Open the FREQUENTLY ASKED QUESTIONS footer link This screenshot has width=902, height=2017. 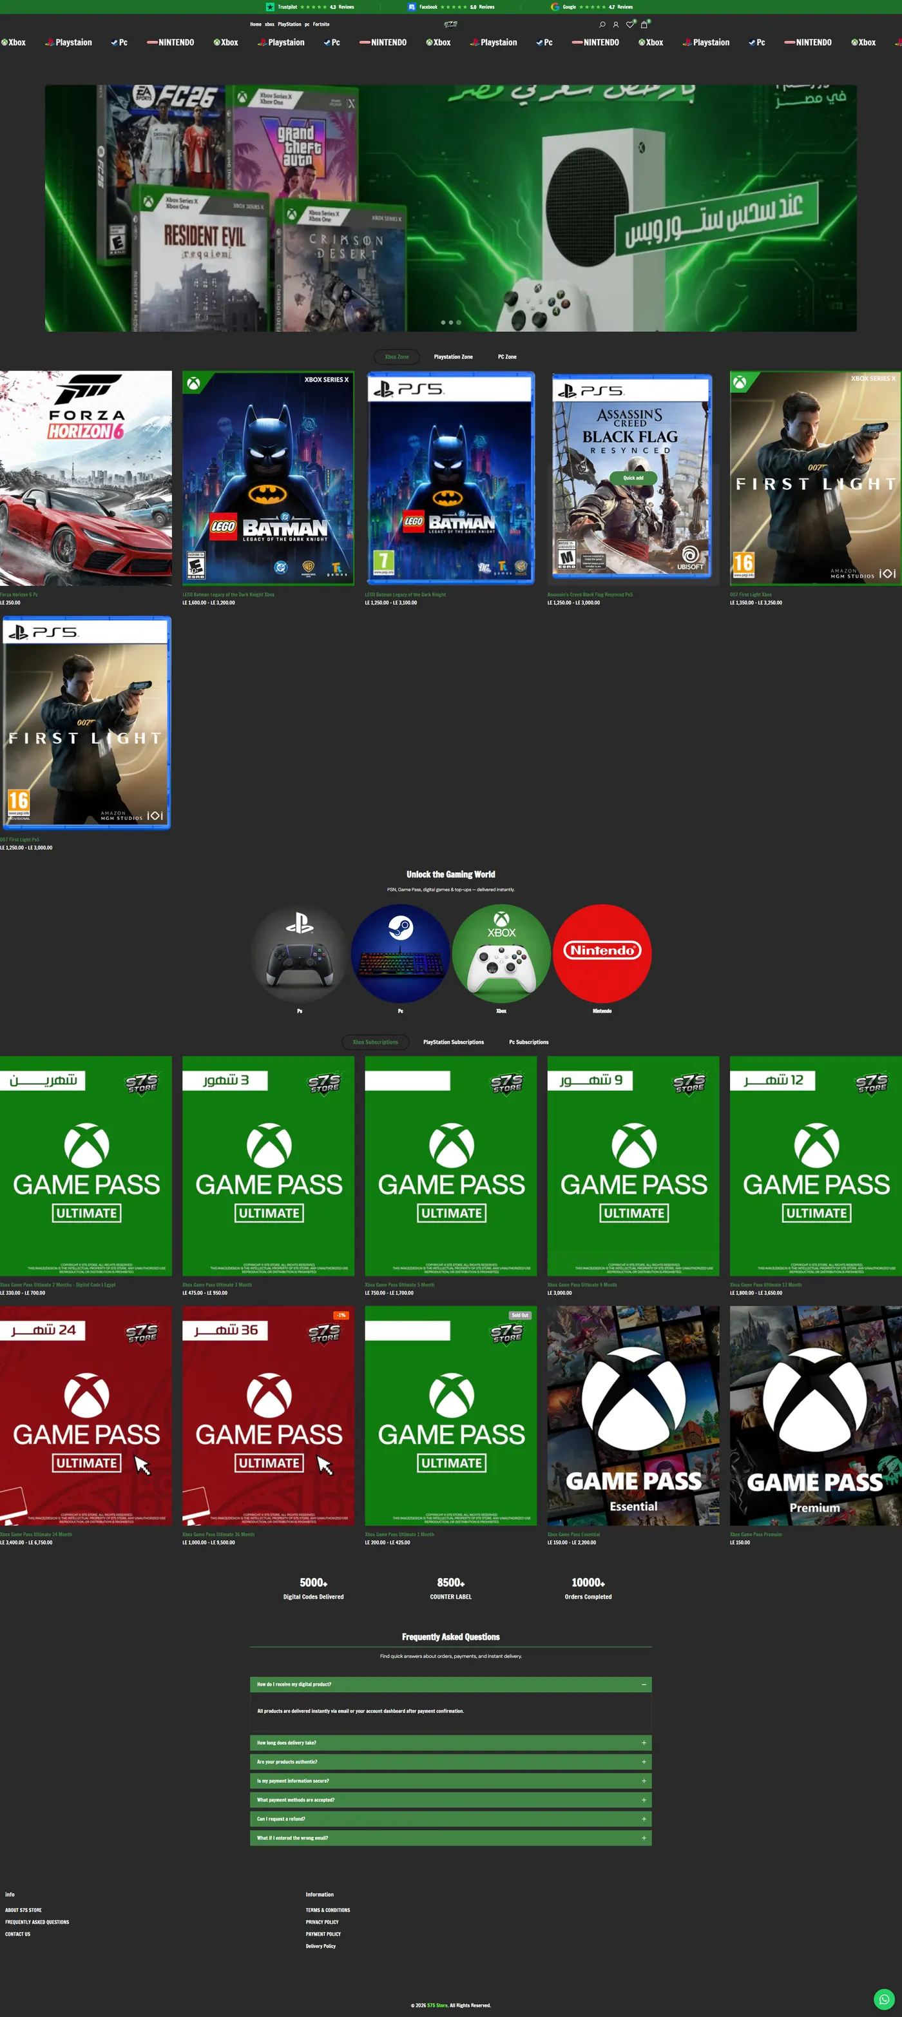point(37,1922)
